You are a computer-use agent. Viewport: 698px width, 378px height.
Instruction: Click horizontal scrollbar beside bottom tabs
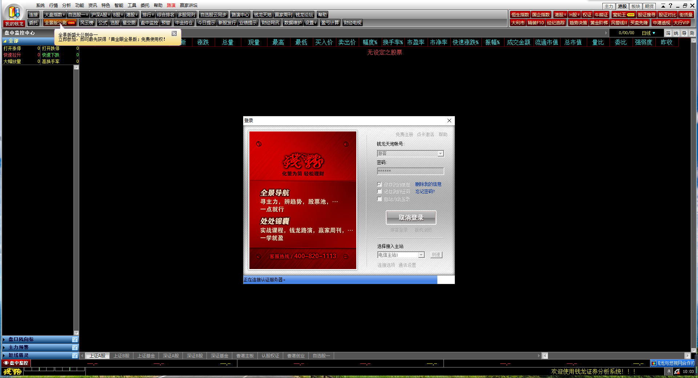point(616,356)
